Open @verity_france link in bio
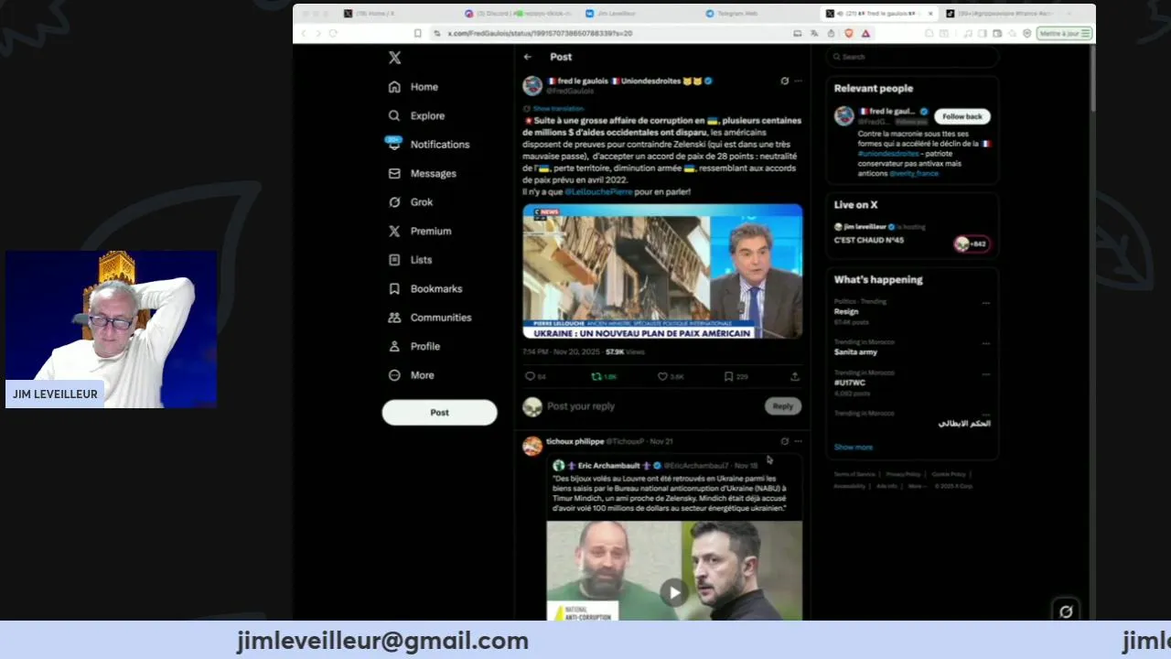Viewport: 1171px width, 659px height. coord(913,174)
